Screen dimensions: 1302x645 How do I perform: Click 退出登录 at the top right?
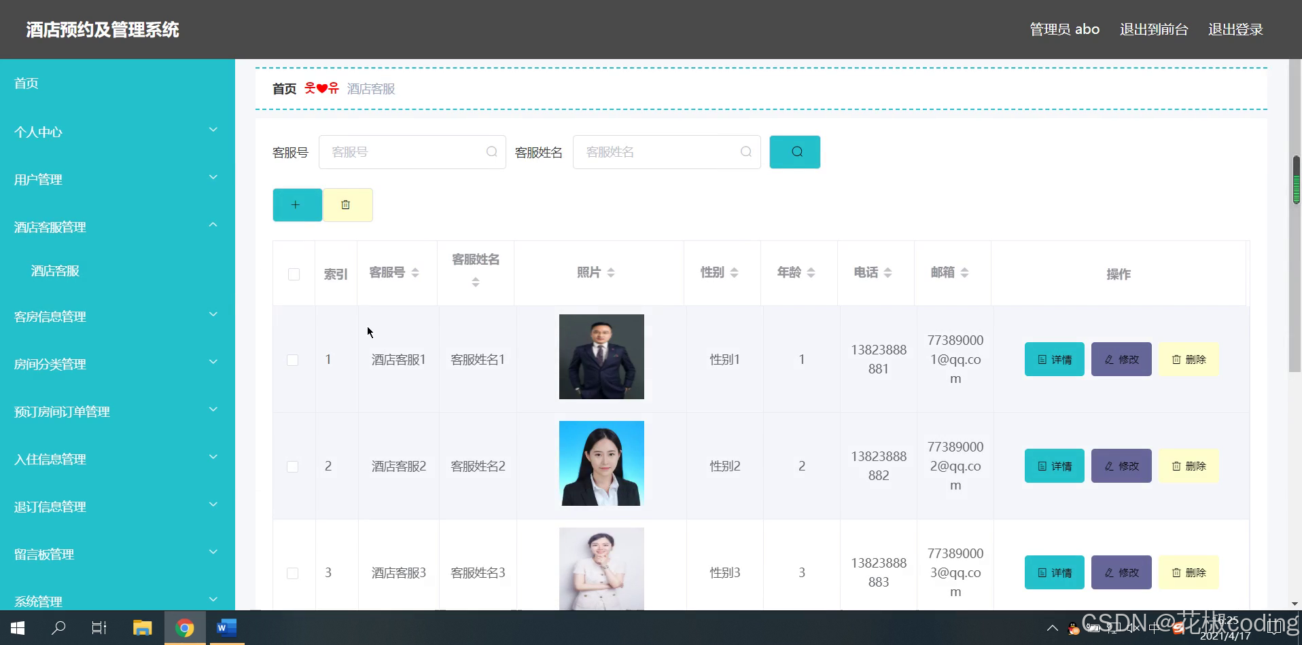(1235, 29)
